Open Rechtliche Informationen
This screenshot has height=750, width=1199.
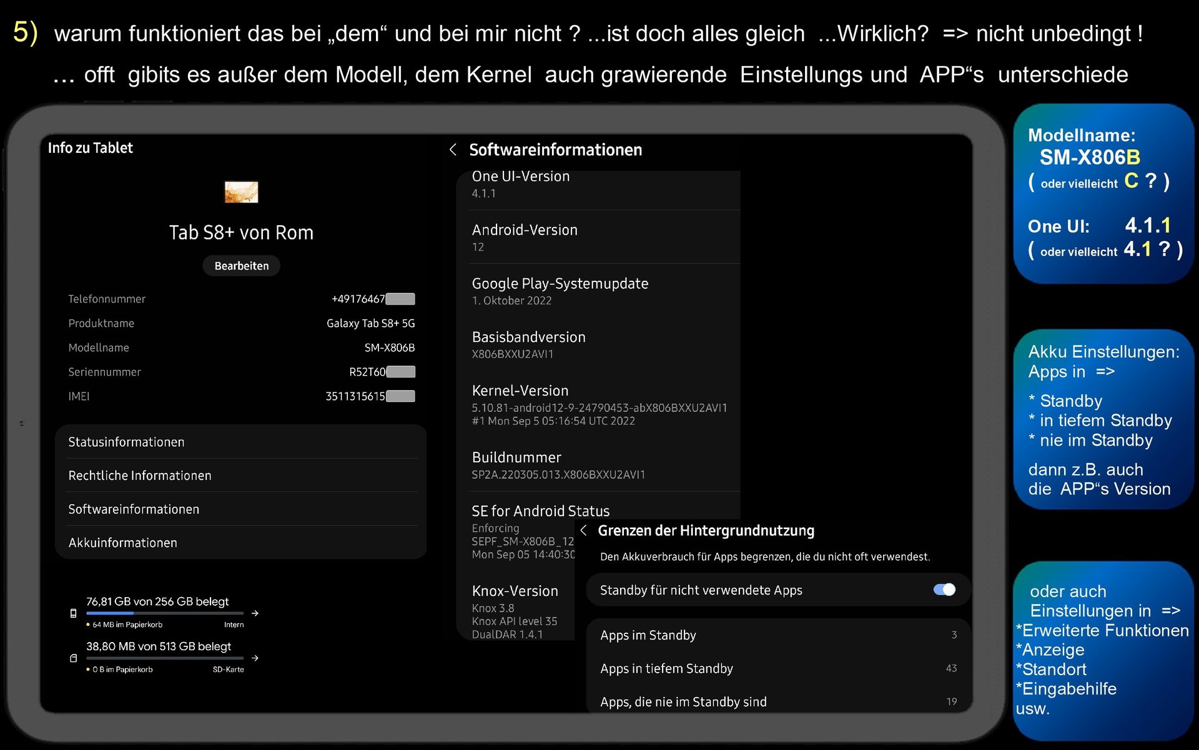pos(241,475)
